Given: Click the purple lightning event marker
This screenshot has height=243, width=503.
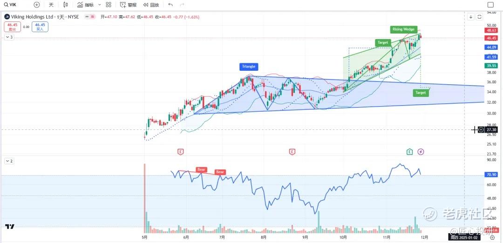Looking at the screenshot, I should (421, 151).
